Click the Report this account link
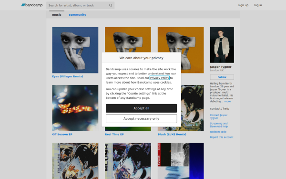Viewport: 286px width, 179px height. pos(222,137)
